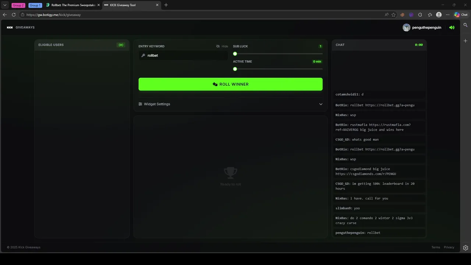Screen dimensions: 471x265
Task: Select the pink Group 2 tab group
Action: [x=18, y=5]
